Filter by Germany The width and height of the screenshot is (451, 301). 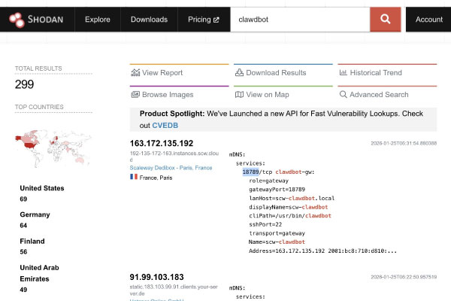[35, 214]
